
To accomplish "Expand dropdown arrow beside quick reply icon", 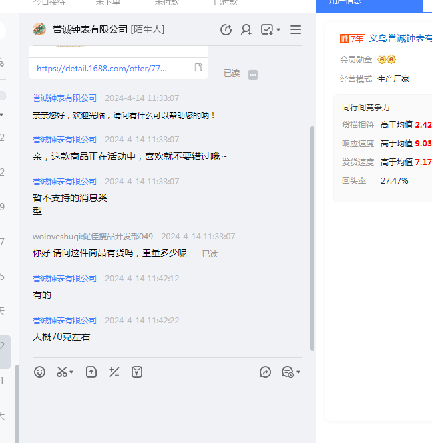I will (298, 372).
